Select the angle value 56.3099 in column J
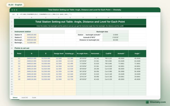Image resolution: width=170 pixels, height=106 pixels. (137, 72)
